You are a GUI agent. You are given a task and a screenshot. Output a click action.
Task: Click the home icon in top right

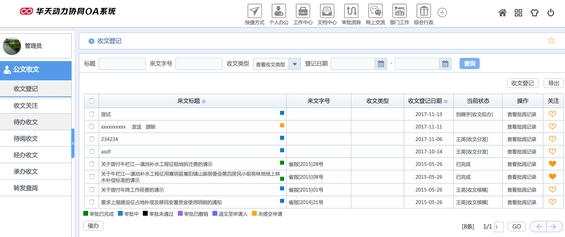pyautogui.click(x=502, y=13)
